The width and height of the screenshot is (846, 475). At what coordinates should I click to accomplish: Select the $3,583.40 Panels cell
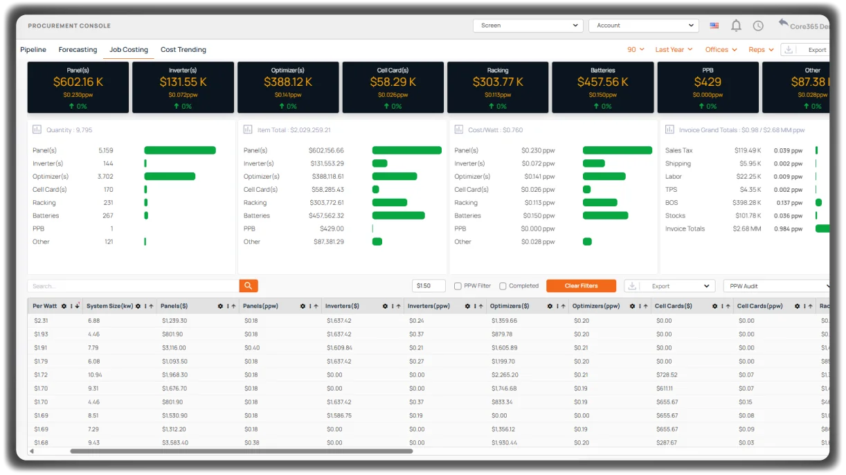(174, 442)
